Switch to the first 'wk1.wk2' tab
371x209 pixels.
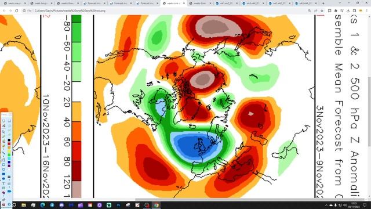[227, 3]
